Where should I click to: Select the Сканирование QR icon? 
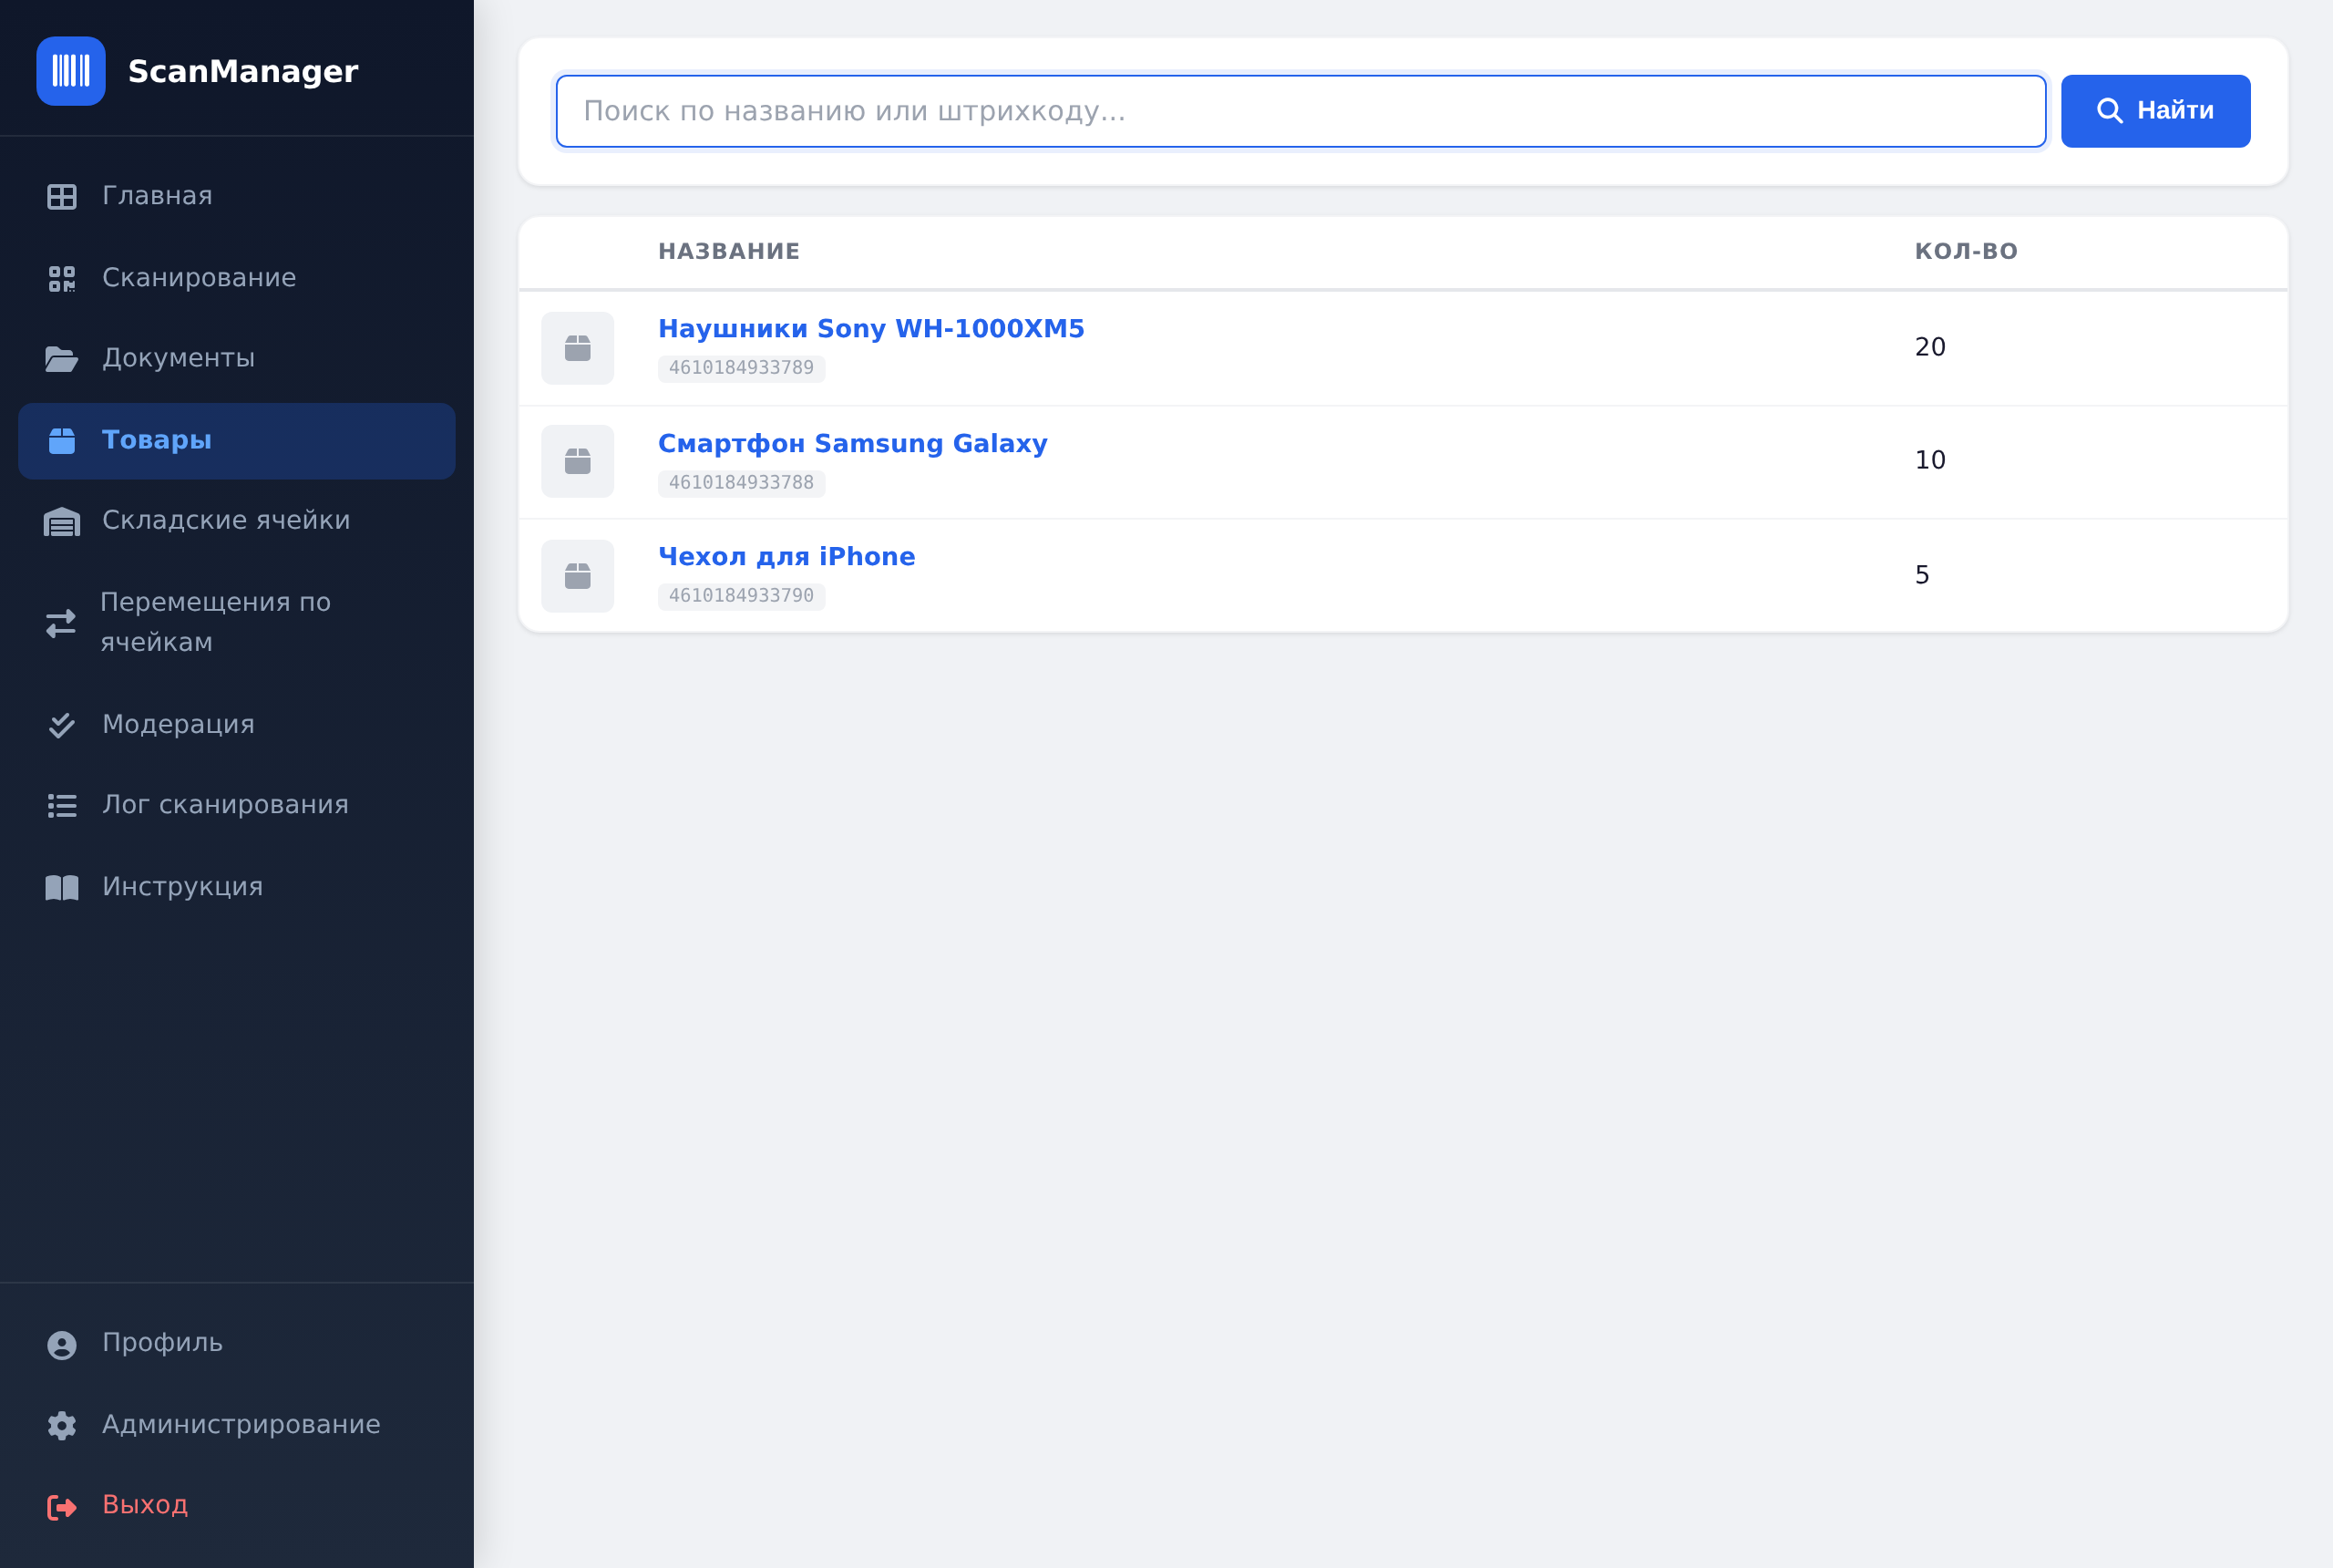[x=62, y=279]
